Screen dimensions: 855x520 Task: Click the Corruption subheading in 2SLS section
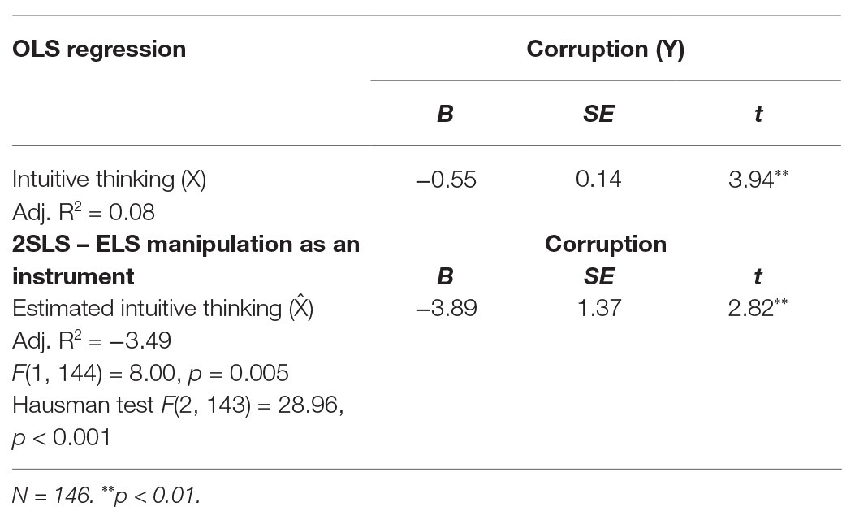click(605, 244)
